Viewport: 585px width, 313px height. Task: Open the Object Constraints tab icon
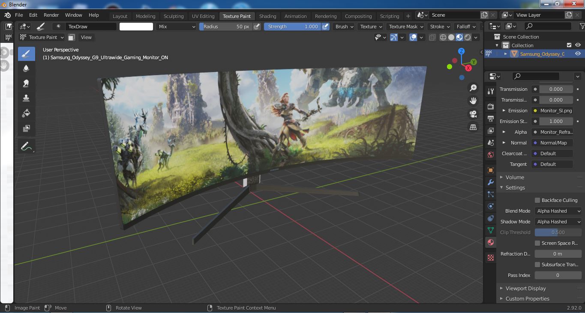click(x=491, y=218)
